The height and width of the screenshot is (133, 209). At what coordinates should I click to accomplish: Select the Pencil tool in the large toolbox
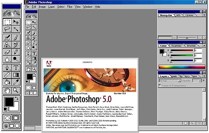point(16,52)
